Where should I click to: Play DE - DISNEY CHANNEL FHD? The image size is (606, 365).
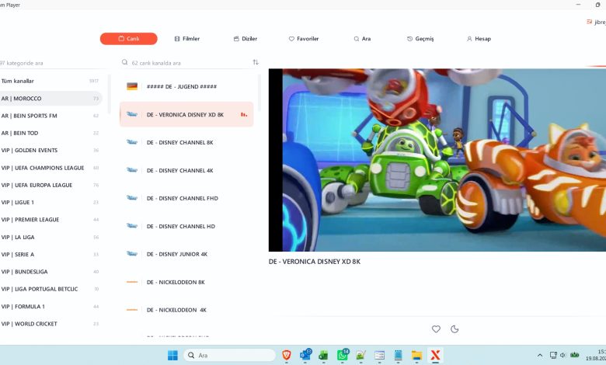point(186,198)
